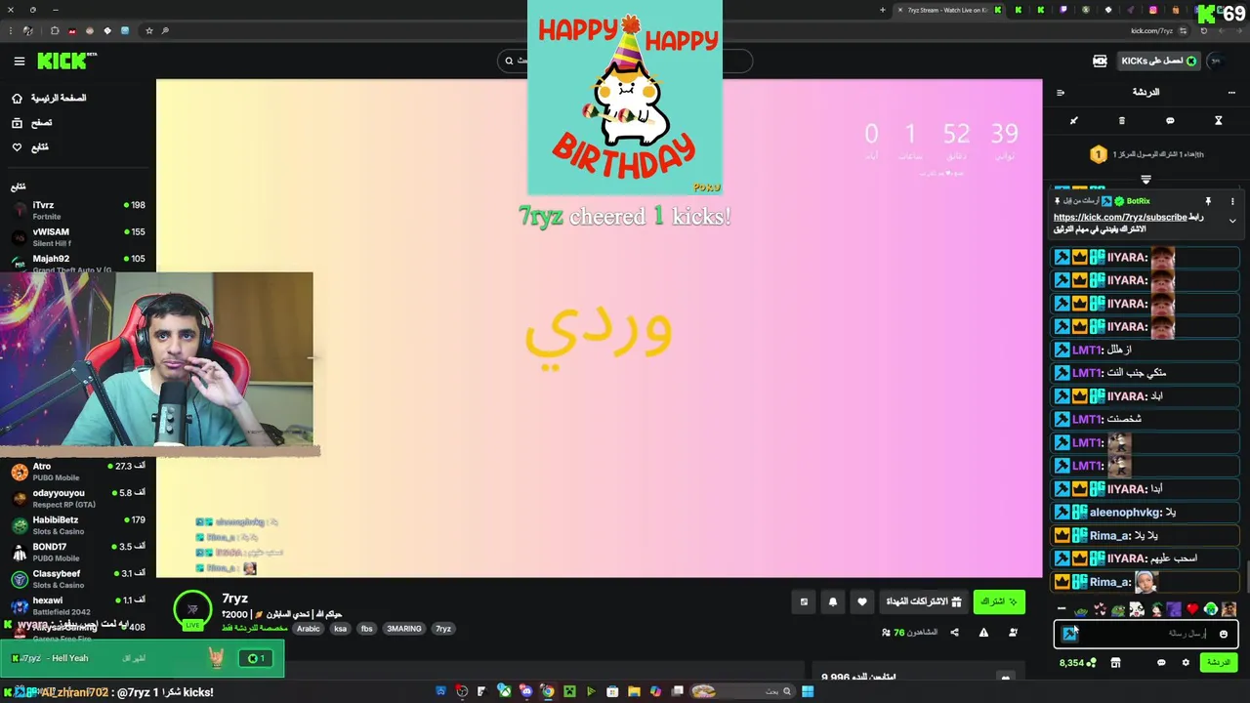Select the 3MARING tag
This screenshot has width=1250, height=703.
404,629
